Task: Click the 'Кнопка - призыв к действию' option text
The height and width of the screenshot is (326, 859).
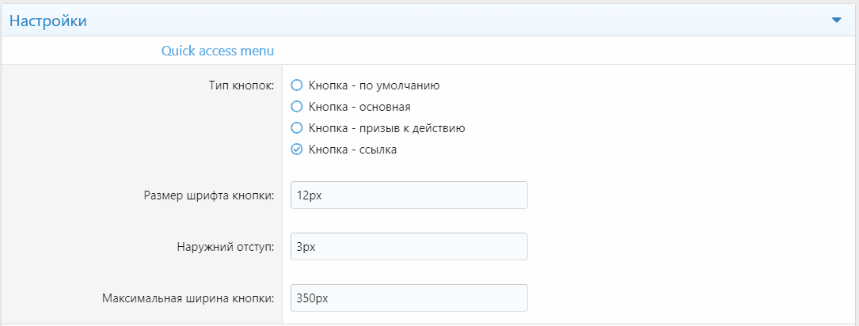Action: coord(386,127)
